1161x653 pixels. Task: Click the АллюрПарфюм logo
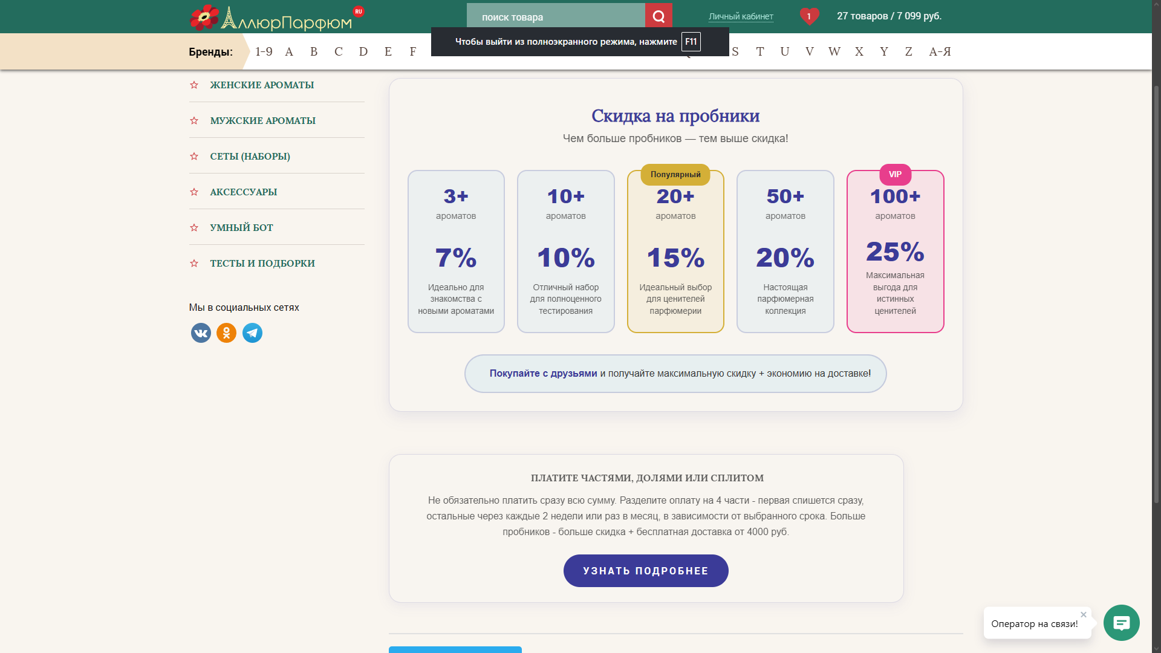pos(271,19)
